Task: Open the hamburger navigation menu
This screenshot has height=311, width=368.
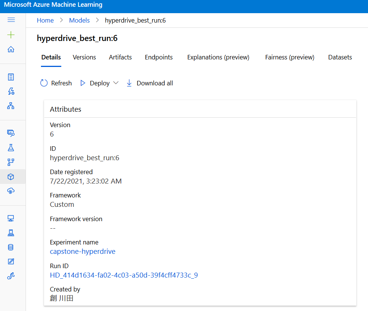Action: point(11,20)
